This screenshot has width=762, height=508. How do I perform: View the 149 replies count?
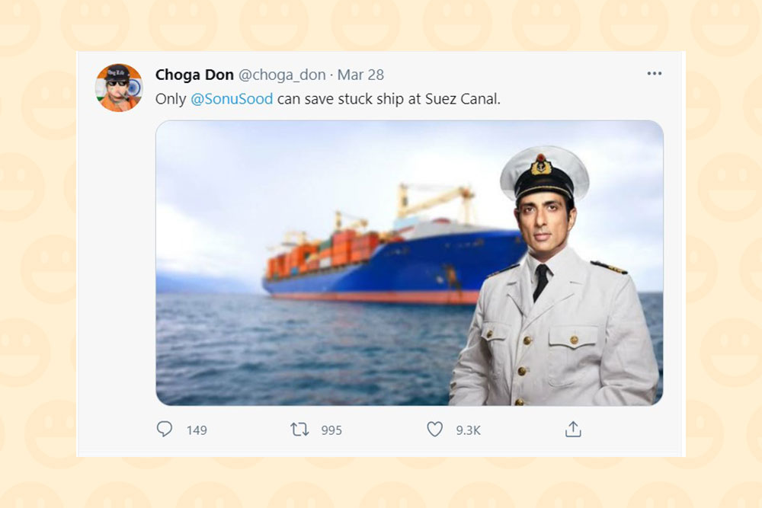point(197,430)
